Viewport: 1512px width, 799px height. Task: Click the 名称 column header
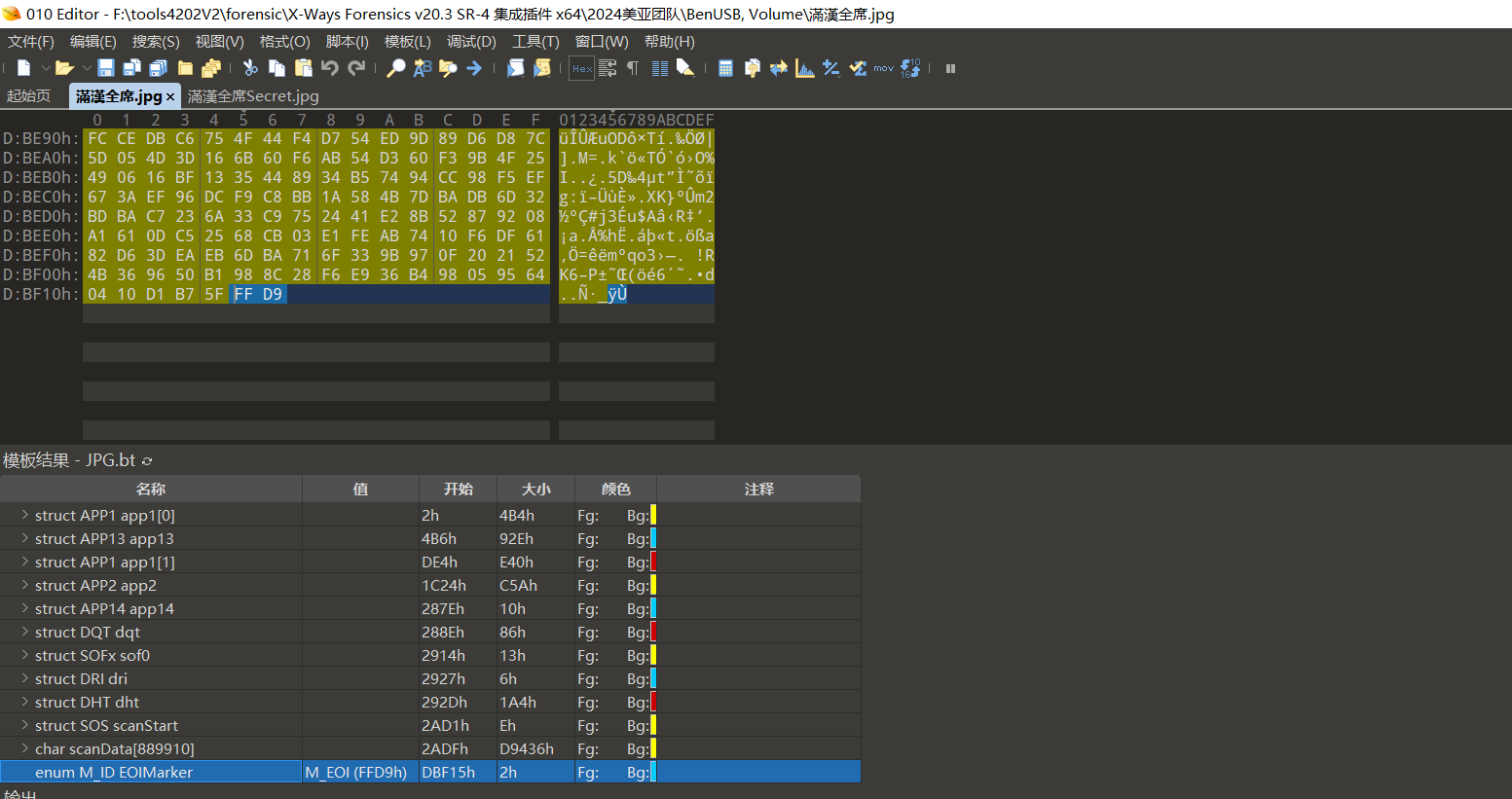[151, 489]
